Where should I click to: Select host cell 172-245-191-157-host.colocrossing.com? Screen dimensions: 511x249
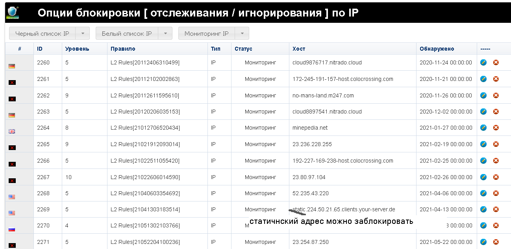343,79
